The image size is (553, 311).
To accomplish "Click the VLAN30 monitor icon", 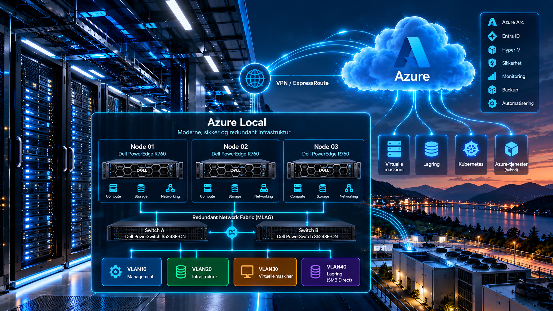I will (x=247, y=272).
